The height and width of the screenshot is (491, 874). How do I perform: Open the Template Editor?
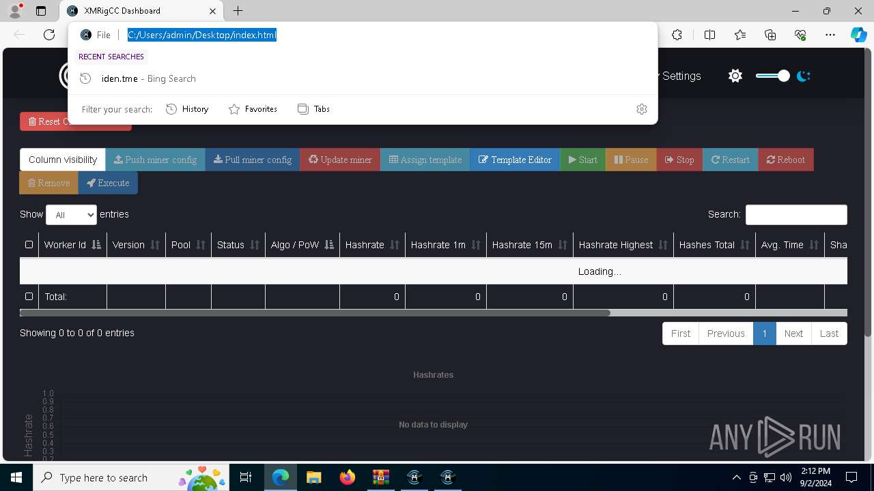515,160
